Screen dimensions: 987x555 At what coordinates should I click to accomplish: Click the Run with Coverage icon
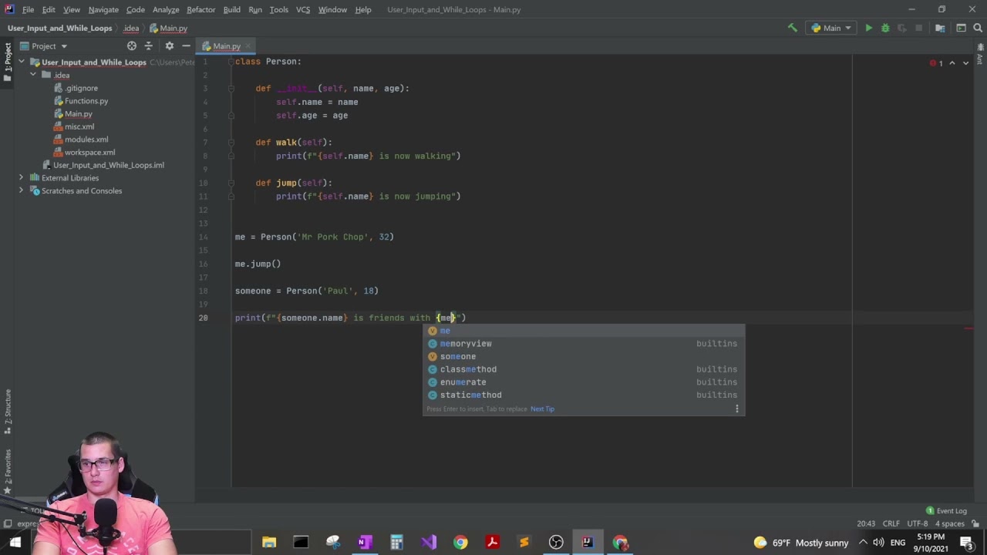tap(901, 28)
